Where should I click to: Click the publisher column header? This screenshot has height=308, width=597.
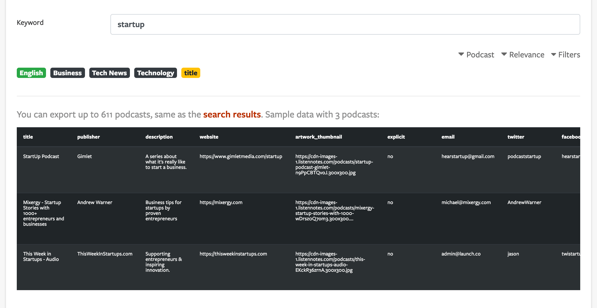click(88, 137)
